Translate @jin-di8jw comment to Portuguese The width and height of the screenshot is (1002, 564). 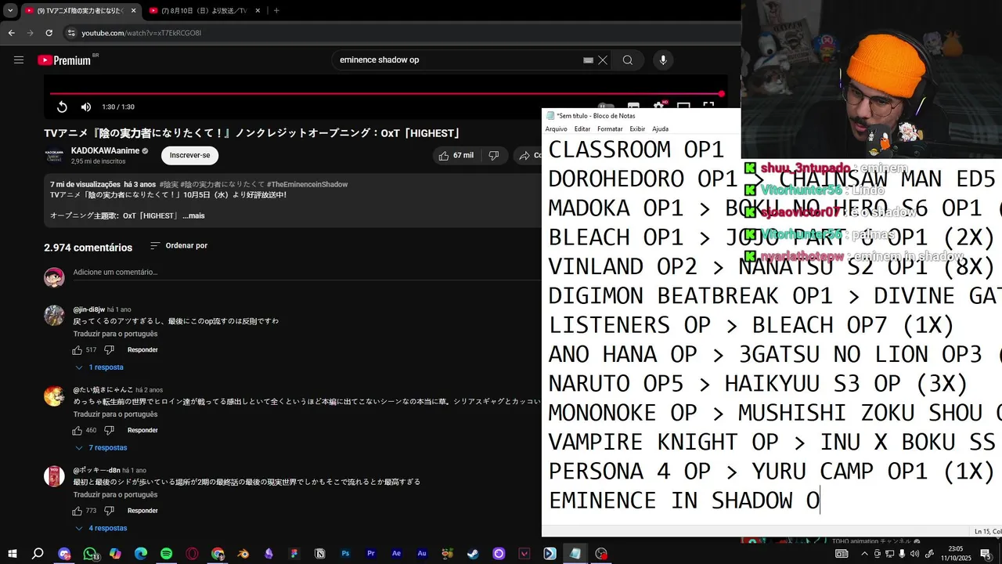[115, 334]
